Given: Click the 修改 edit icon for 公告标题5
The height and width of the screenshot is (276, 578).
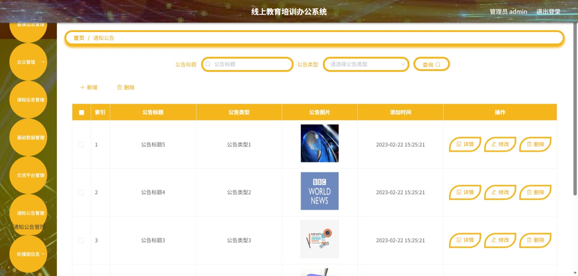Looking at the screenshot, I should click(494, 144).
